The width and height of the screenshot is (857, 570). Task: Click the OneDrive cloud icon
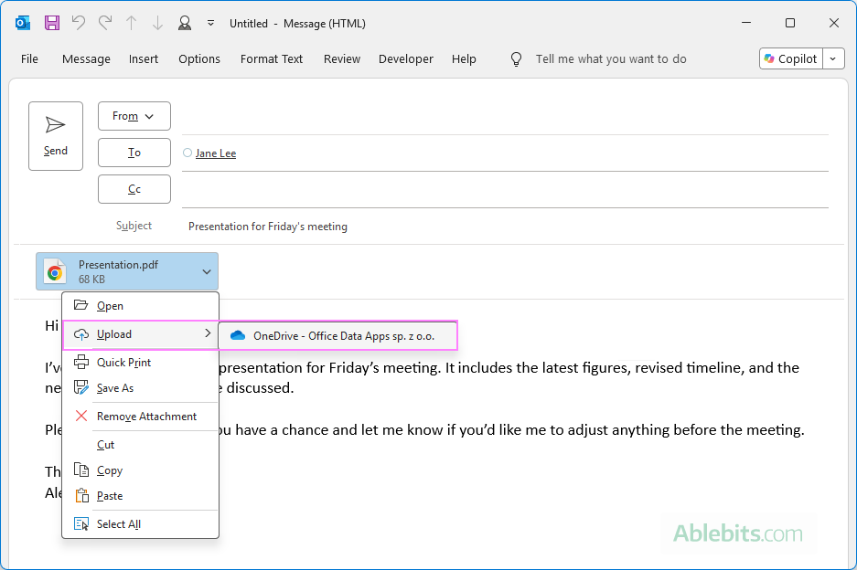click(238, 335)
